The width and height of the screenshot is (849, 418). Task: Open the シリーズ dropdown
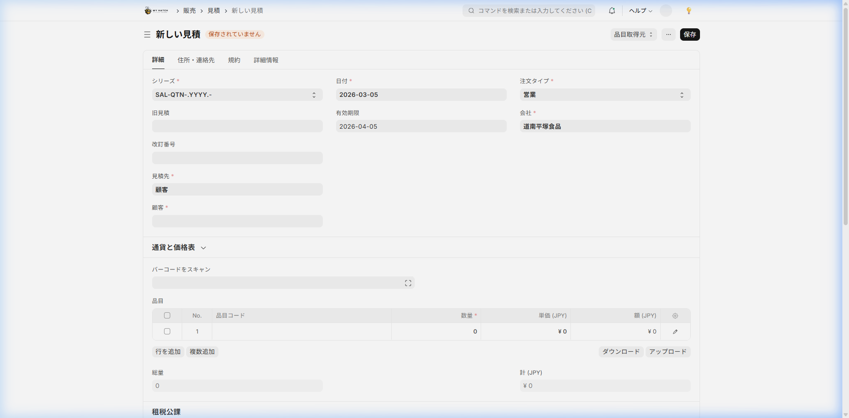coord(237,95)
